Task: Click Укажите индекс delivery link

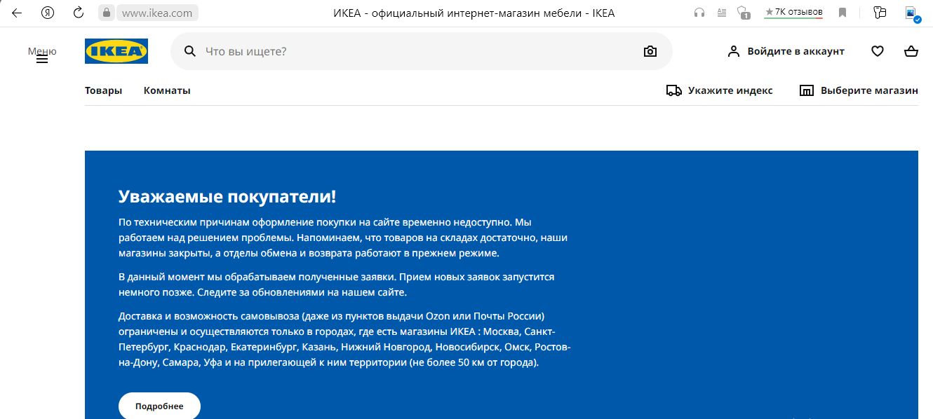Action: (x=720, y=90)
